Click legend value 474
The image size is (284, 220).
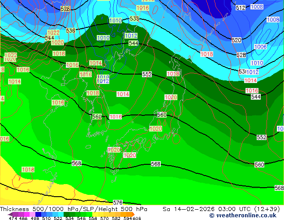pos(13,218)
